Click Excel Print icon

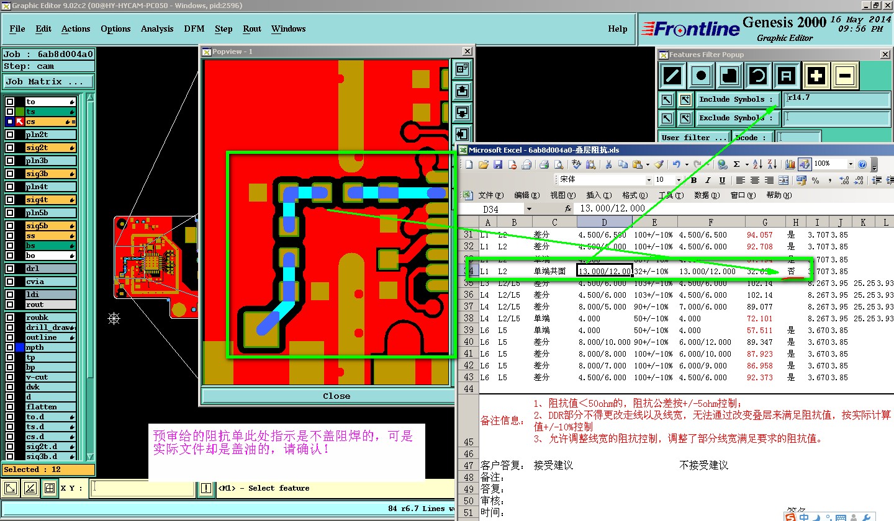544,164
